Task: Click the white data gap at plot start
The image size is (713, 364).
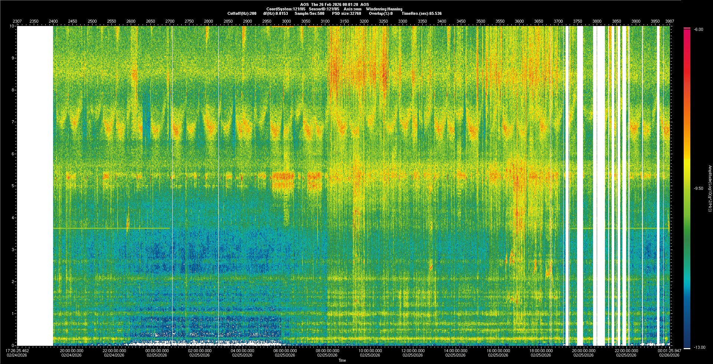Action: click(35, 186)
